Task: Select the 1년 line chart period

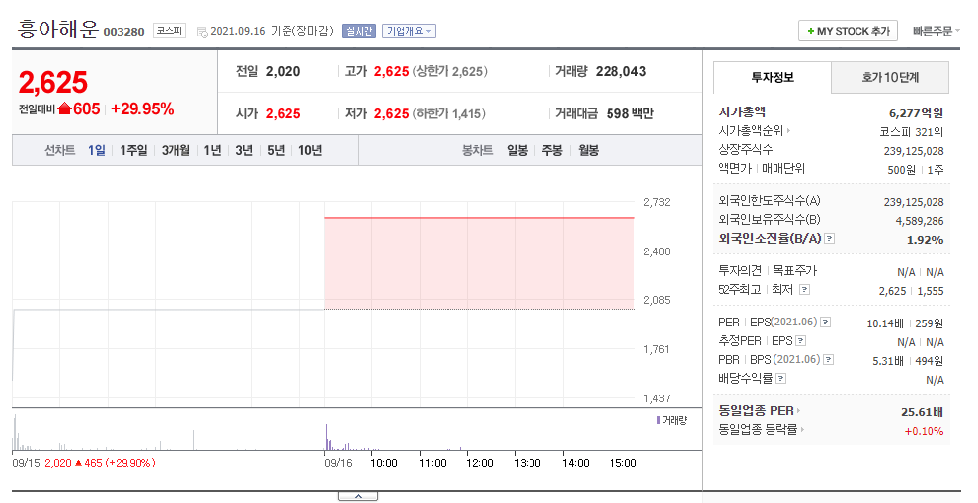Action: [x=212, y=150]
